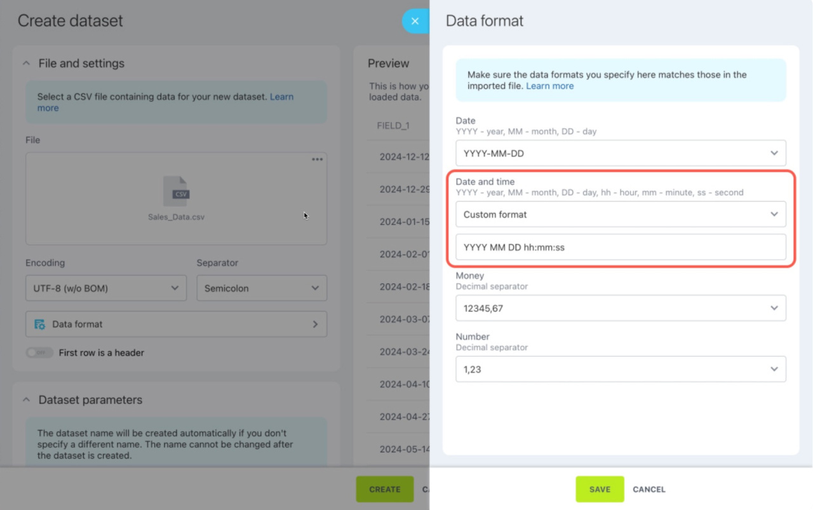Expand the Date and time Custom format dropdown
This screenshot has height=510, width=813.
point(620,215)
